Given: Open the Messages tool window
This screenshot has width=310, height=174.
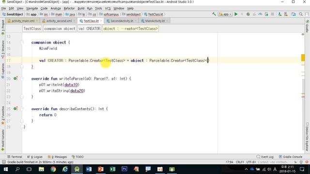Looking at the screenshot, I should [x=57, y=157].
